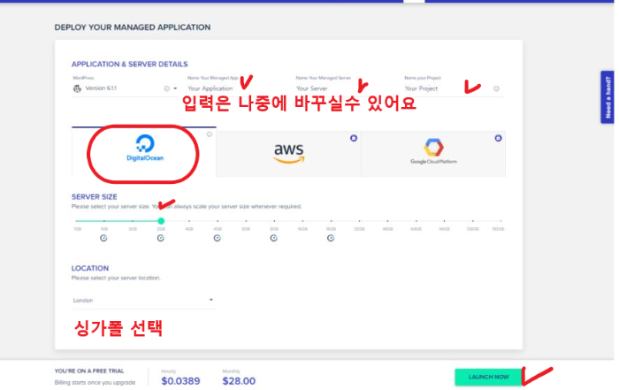The image size is (619, 390).
Task: Click the Location heading
Action: tap(90, 269)
